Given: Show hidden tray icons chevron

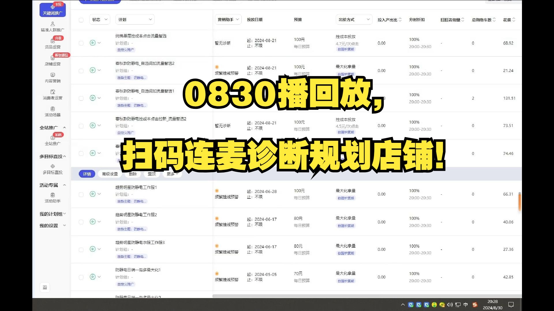Looking at the screenshot, I should [403, 305].
